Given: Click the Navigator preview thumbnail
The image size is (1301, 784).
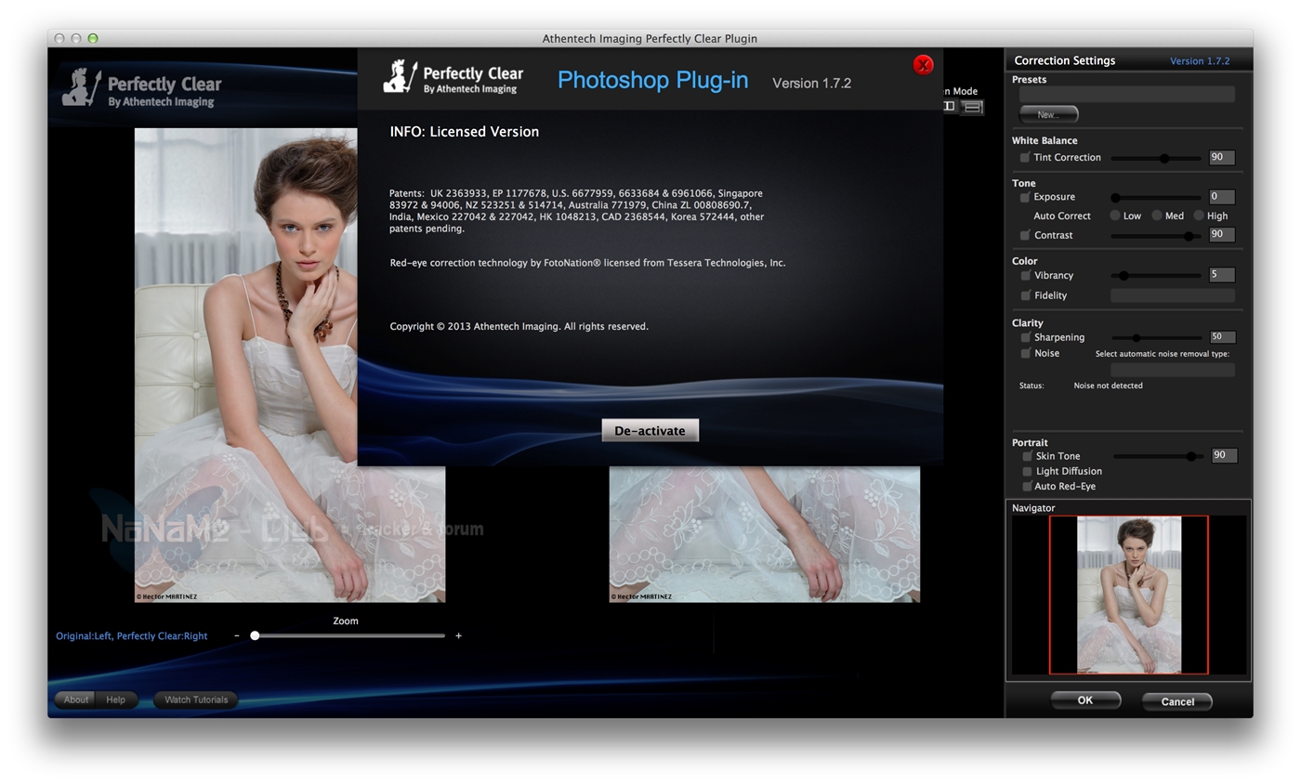Looking at the screenshot, I should pos(1128,595).
